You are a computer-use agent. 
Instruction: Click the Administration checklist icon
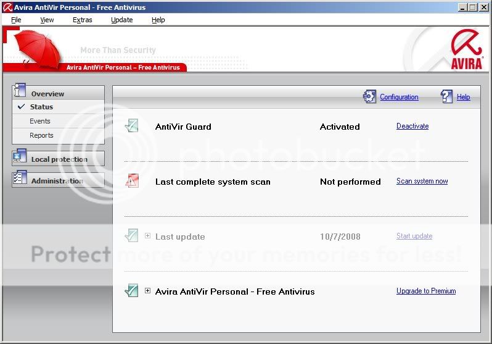(20, 178)
